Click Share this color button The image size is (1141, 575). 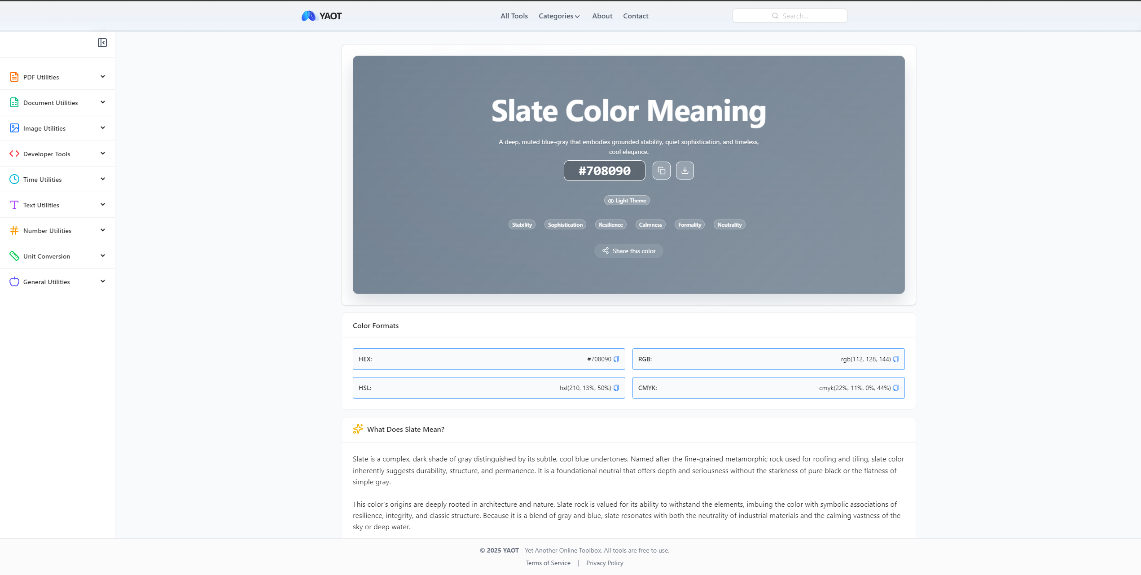tap(628, 251)
